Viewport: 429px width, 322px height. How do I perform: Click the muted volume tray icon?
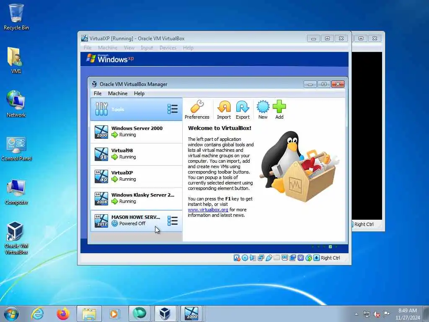377,314
